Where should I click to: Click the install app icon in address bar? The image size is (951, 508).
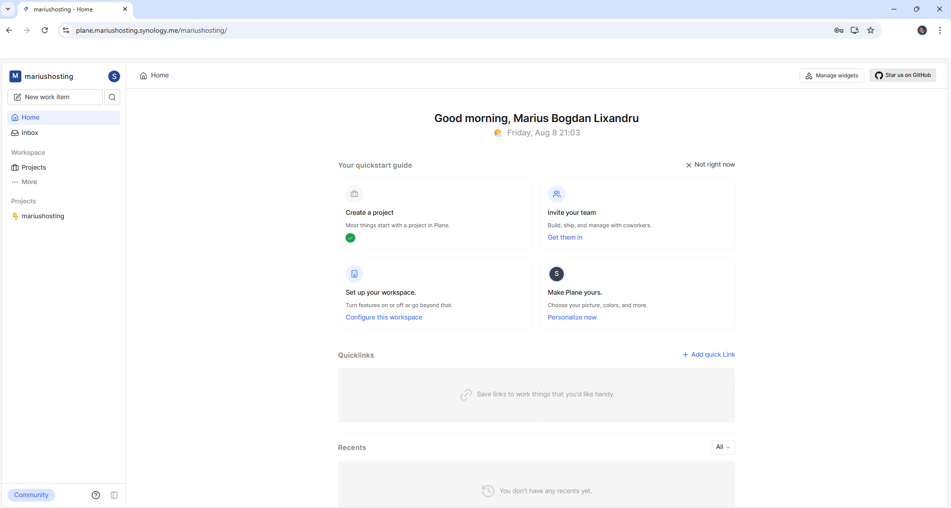coord(855,30)
